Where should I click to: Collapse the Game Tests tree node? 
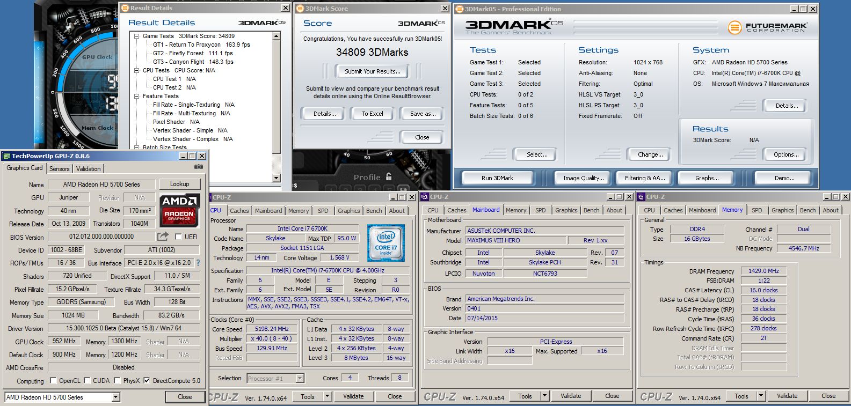click(x=137, y=36)
